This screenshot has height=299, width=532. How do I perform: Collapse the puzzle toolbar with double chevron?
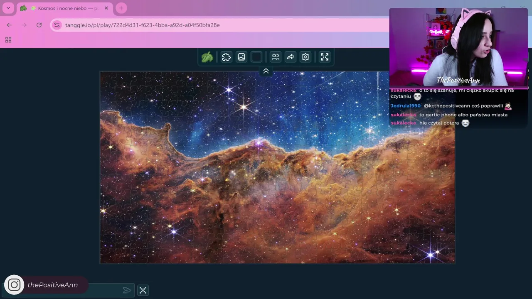tap(266, 71)
